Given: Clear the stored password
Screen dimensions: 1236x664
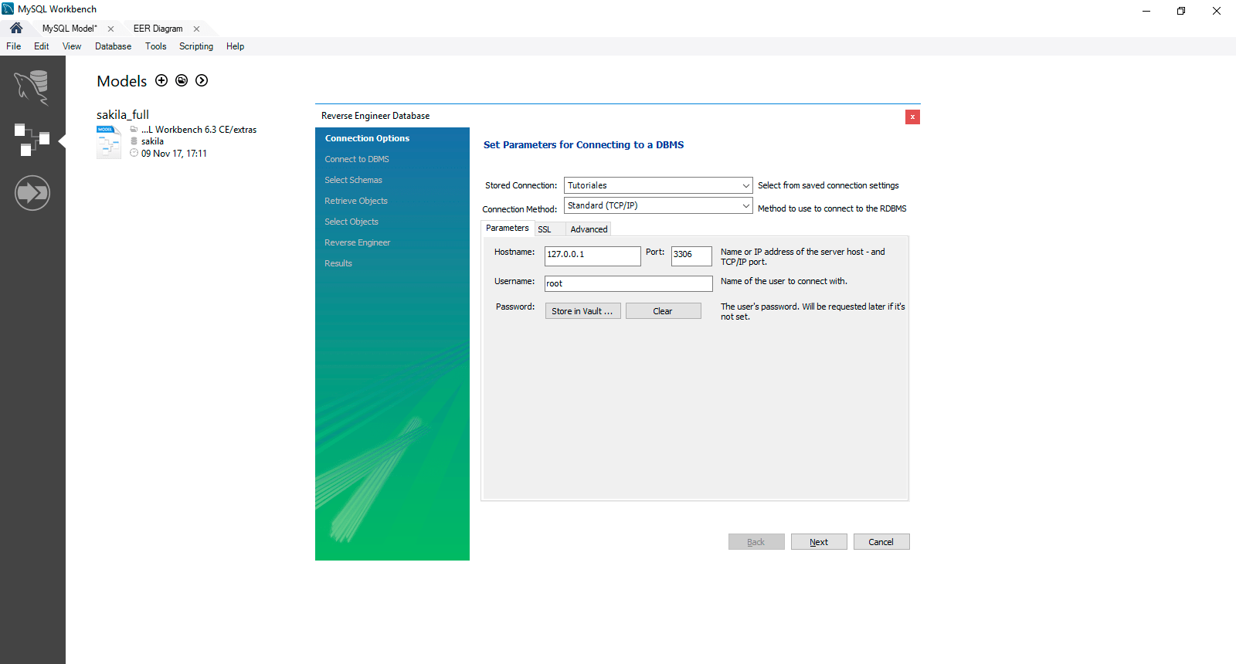Looking at the screenshot, I should pos(664,311).
